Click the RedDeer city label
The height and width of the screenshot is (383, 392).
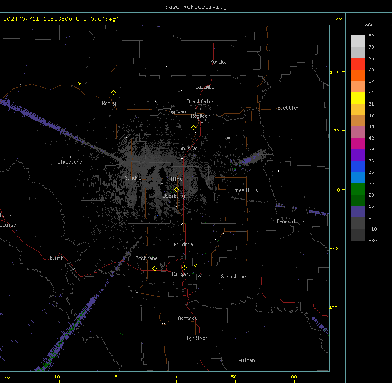200,116
